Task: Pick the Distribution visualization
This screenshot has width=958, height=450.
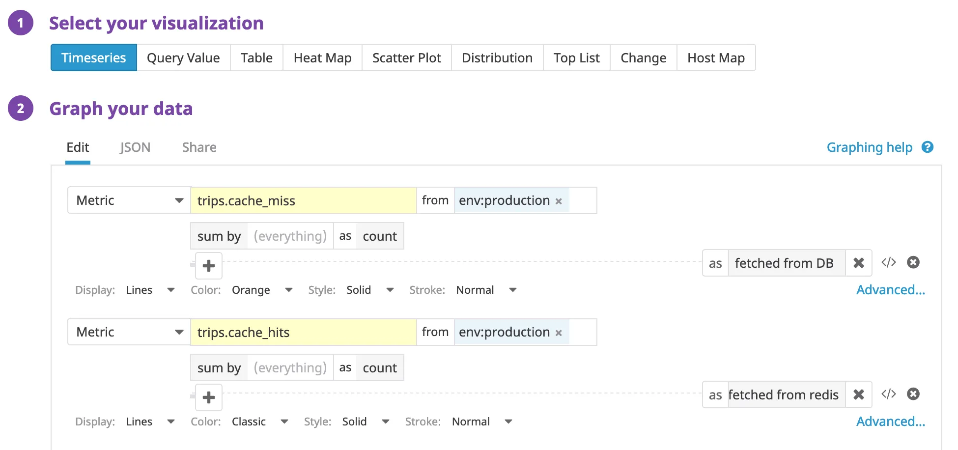Action: (x=497, y=57)
